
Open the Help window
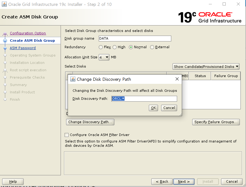pyautogui.click(x=13, y=181)
